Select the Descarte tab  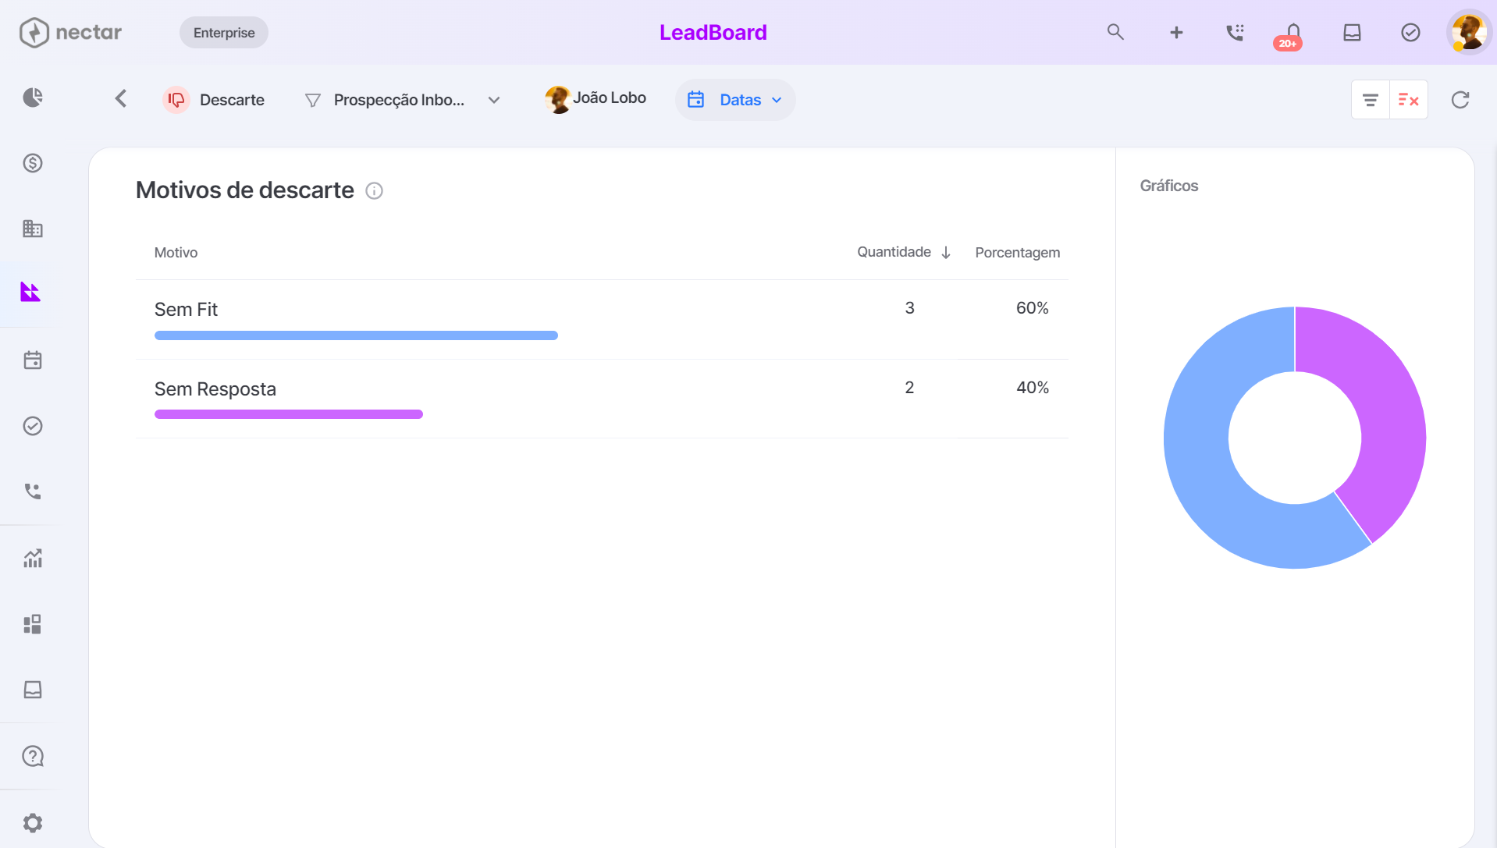click(214, 100)
